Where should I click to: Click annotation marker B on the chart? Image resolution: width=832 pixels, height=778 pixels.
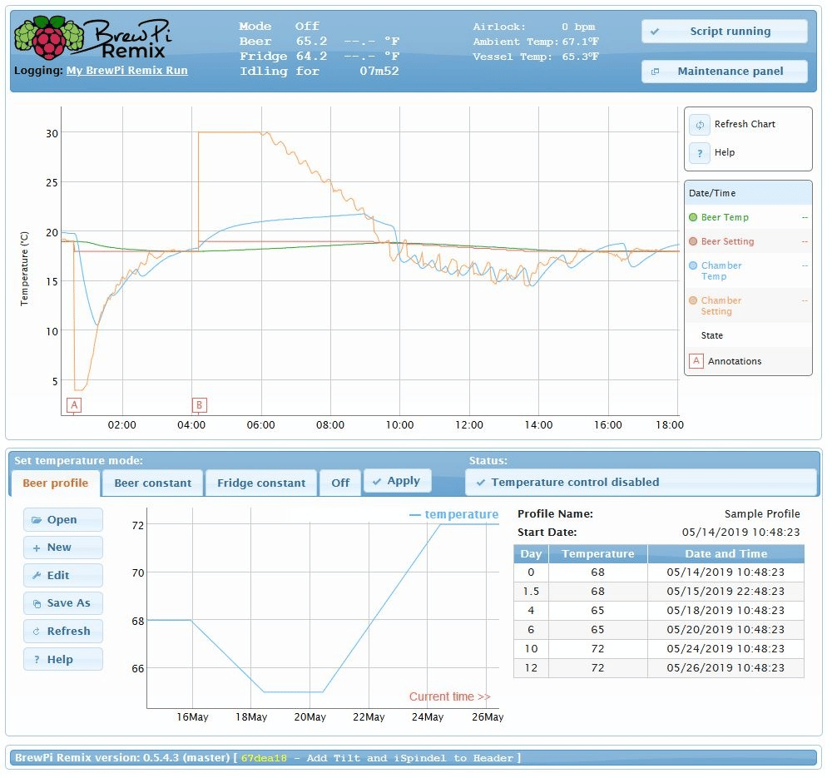[x=199, y=405]
